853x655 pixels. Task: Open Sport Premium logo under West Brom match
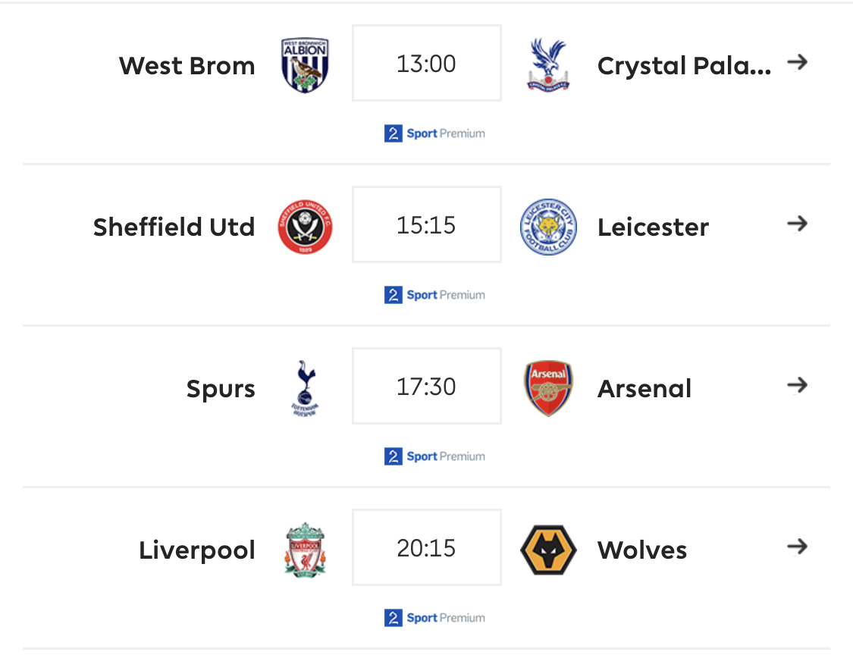point(434,133)
